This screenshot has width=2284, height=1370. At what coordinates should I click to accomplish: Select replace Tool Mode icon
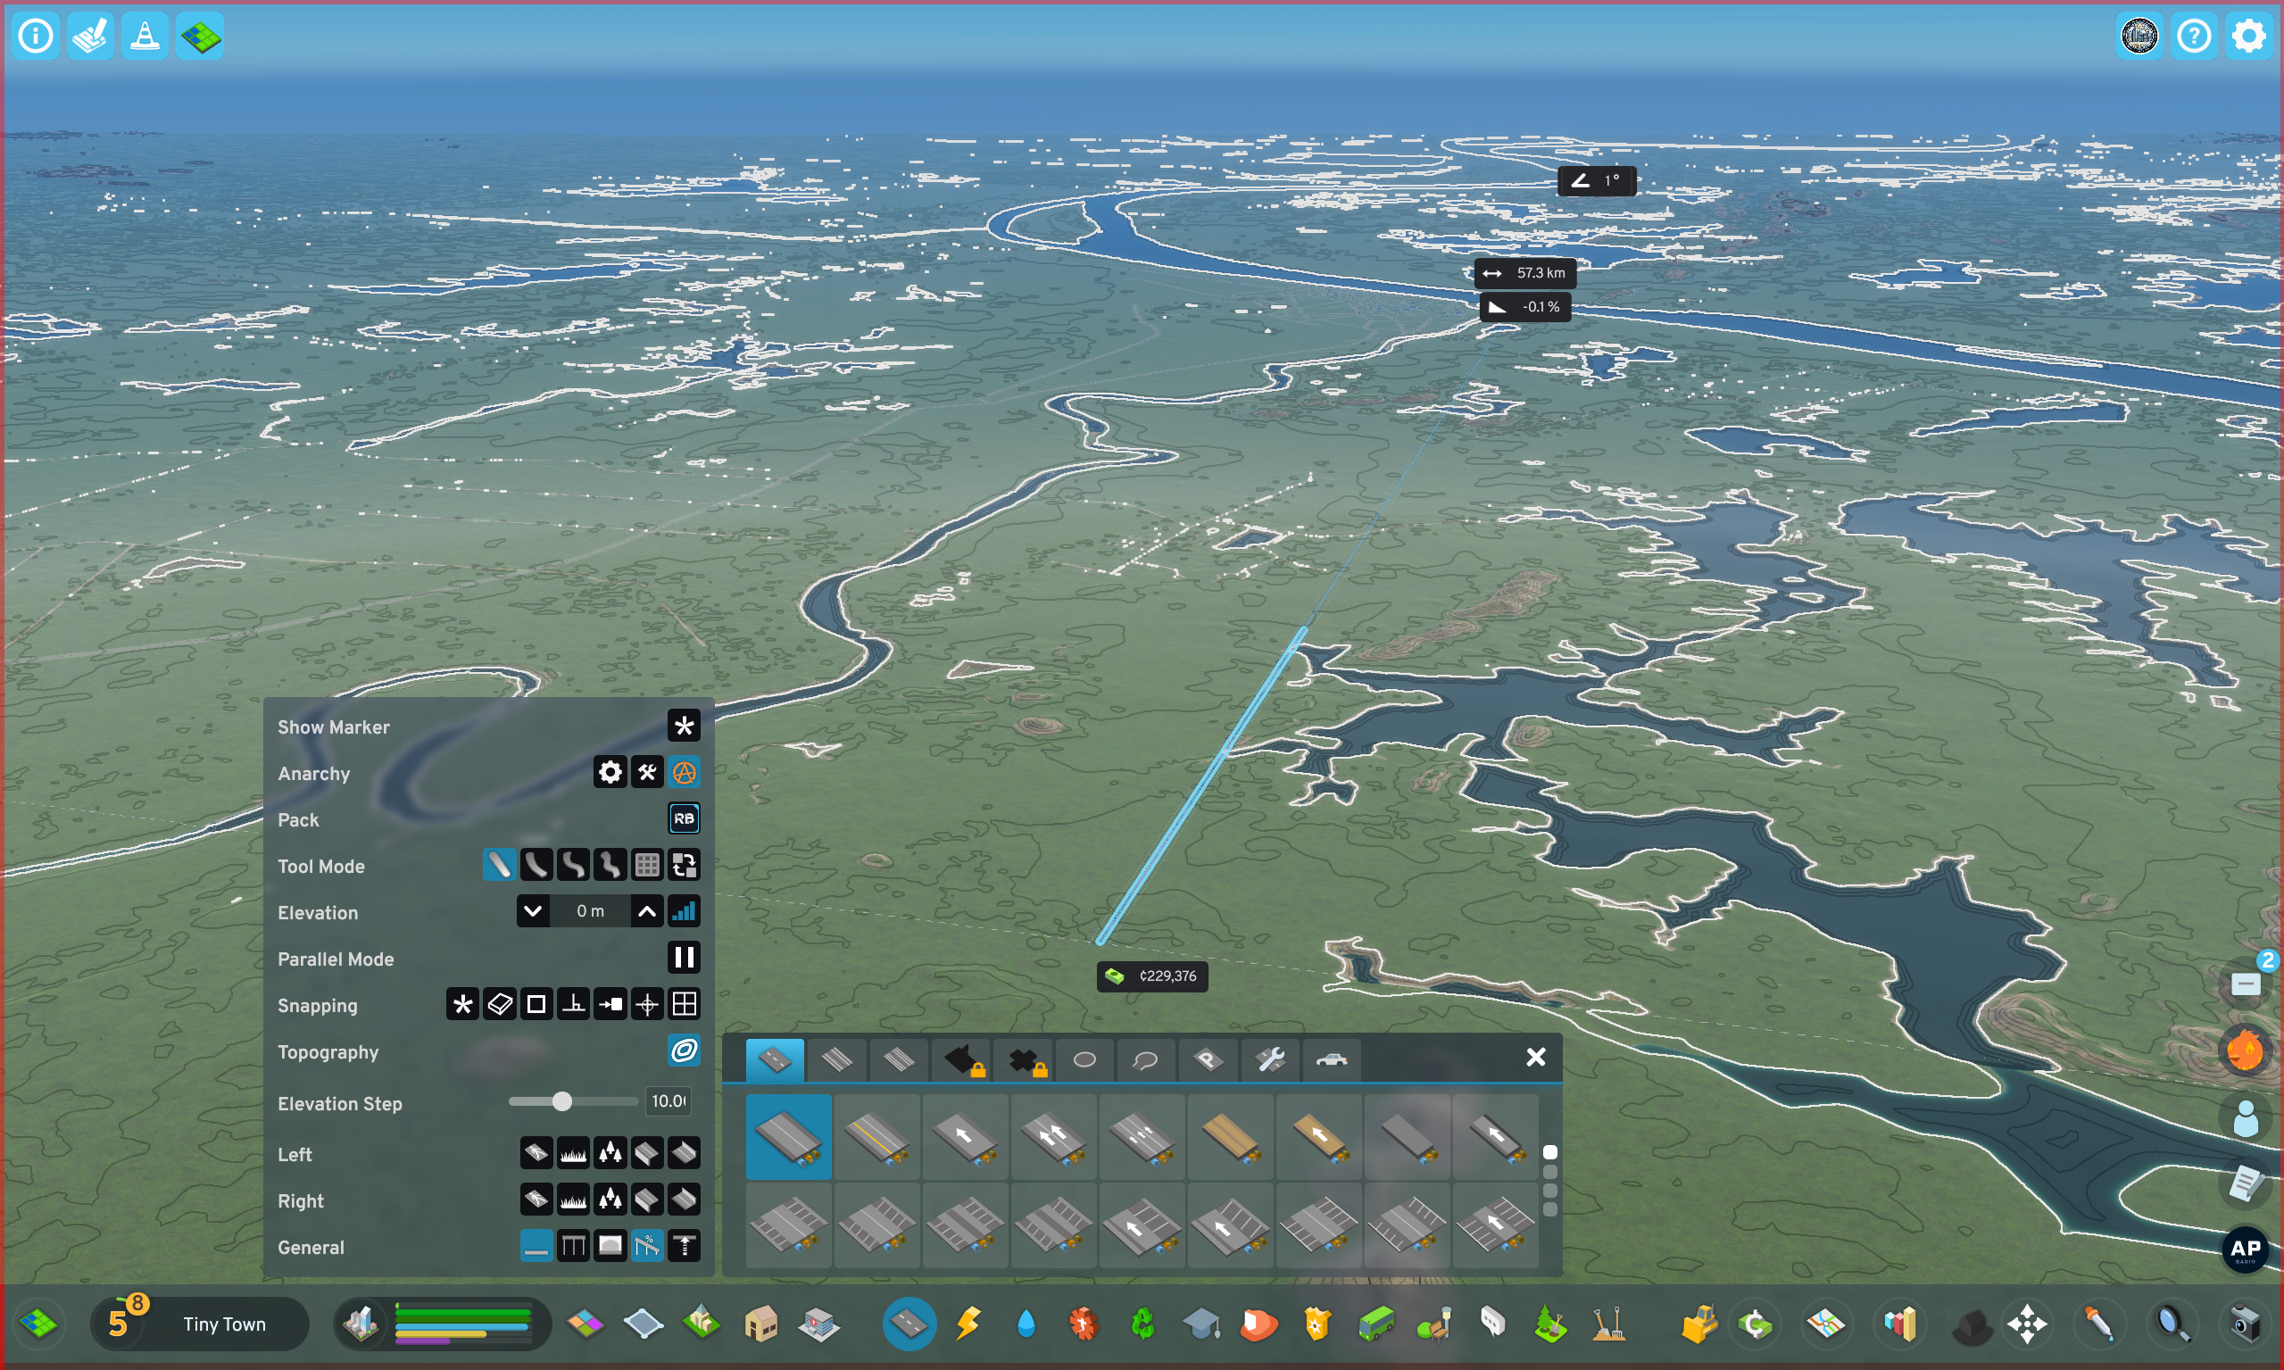point(683,865)
